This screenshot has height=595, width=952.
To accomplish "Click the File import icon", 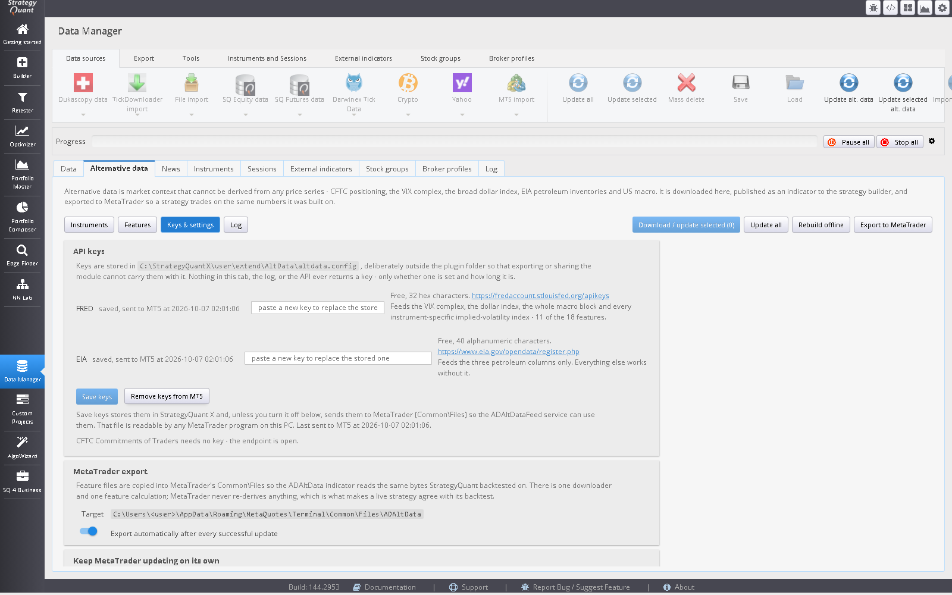I will (x=192, y=83).
